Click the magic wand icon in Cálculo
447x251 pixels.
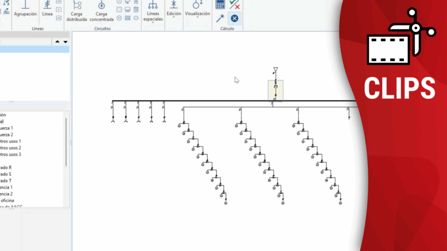pos(220,18)
